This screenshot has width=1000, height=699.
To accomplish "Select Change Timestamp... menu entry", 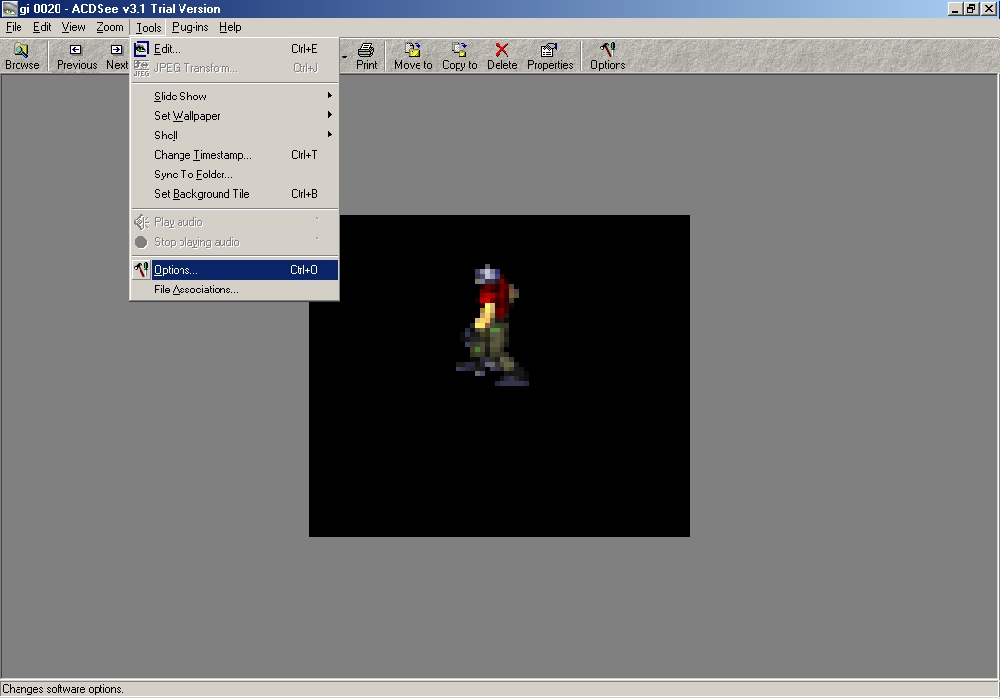I will [x=234, y=155].
